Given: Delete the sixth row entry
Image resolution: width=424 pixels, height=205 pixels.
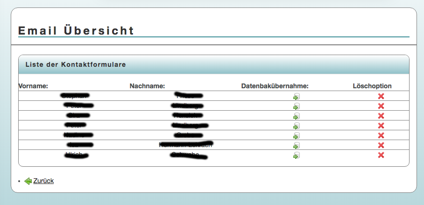Looking at the screenshot, I should pos(381,145).
